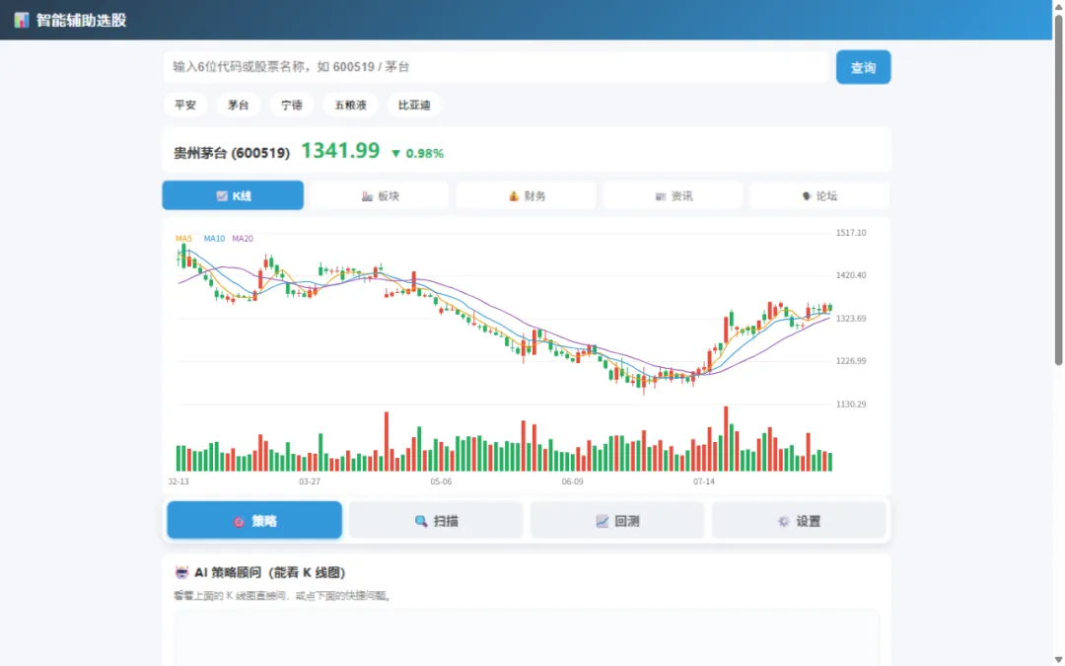Click the 财务 money bag icon
The height and width of the screenshot is (666, 1065).
514,195
